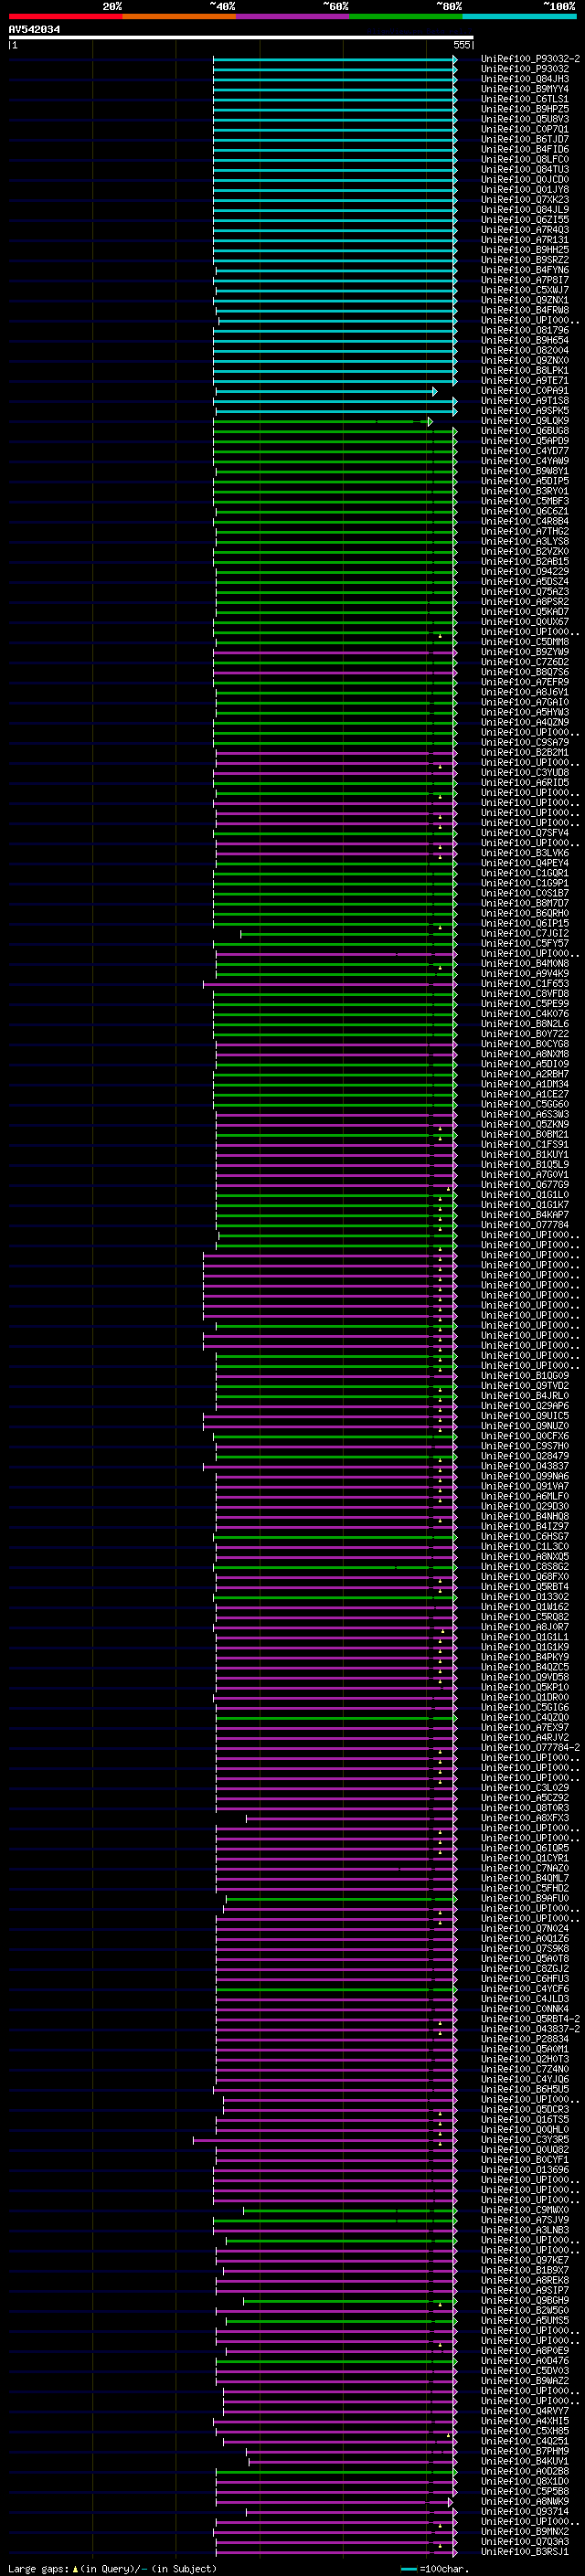Select the UniRef100_Q93714 label
The height and width of the screenshot is (2576, 585).
tap(525, 2511)
